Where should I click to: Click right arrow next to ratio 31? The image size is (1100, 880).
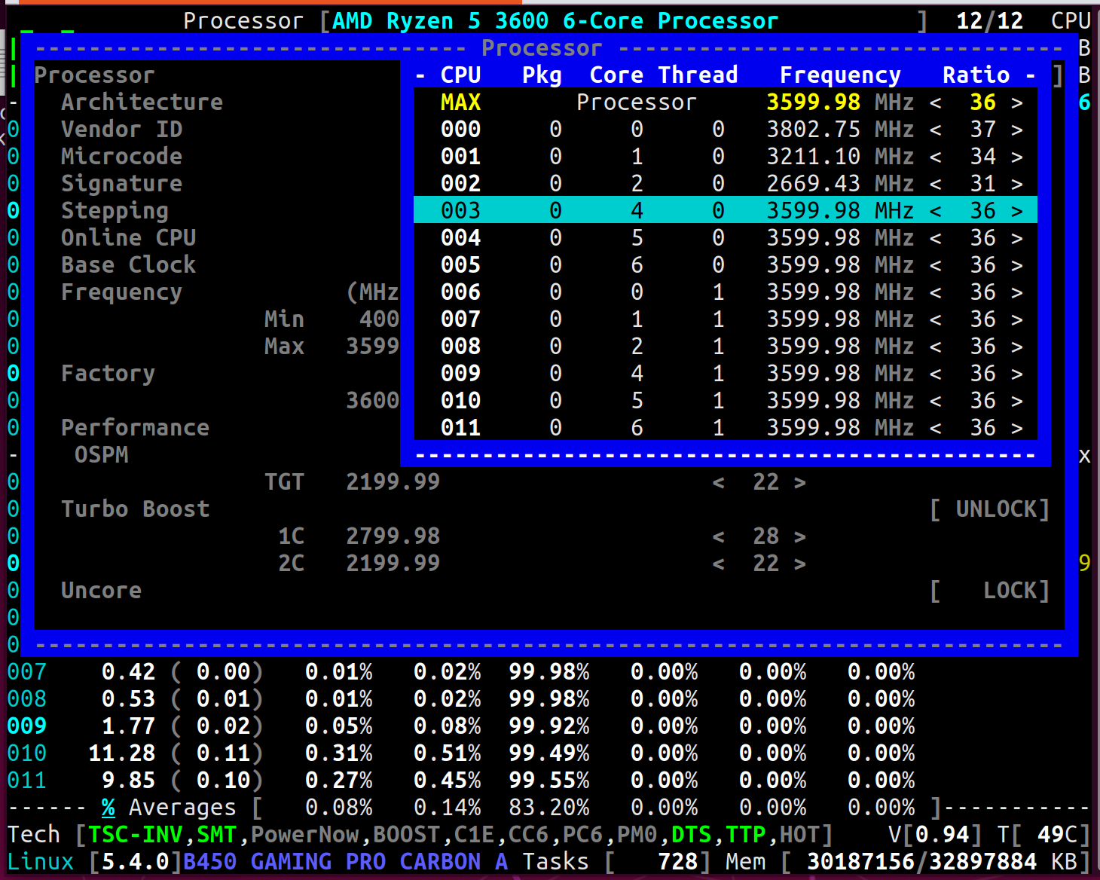coord(1016,184)
